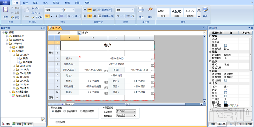Toggle Italic formatting button

coord(52,16)
